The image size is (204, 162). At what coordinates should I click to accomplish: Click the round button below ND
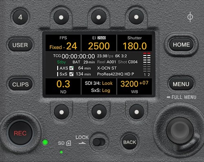62,112
